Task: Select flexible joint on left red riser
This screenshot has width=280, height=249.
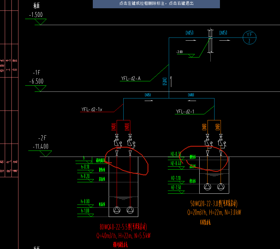Action: coord(117,153)
